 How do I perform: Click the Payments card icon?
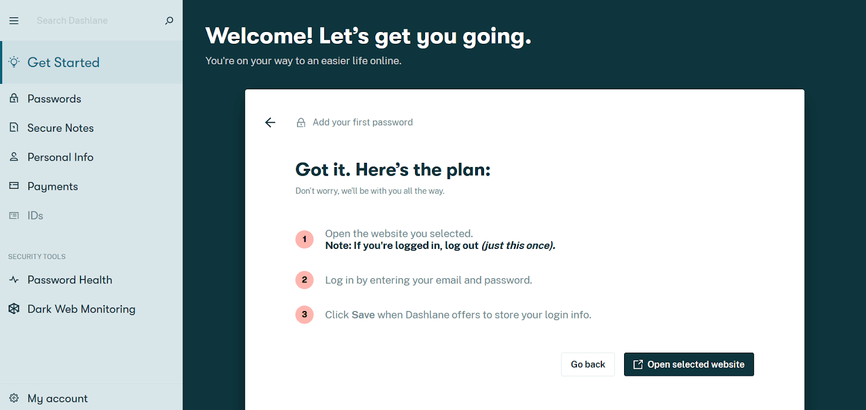tap(14, 186)
